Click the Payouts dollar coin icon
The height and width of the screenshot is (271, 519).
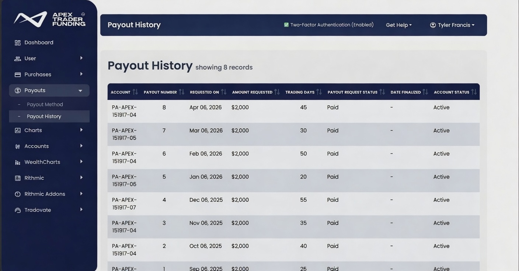tap(17, 91)
